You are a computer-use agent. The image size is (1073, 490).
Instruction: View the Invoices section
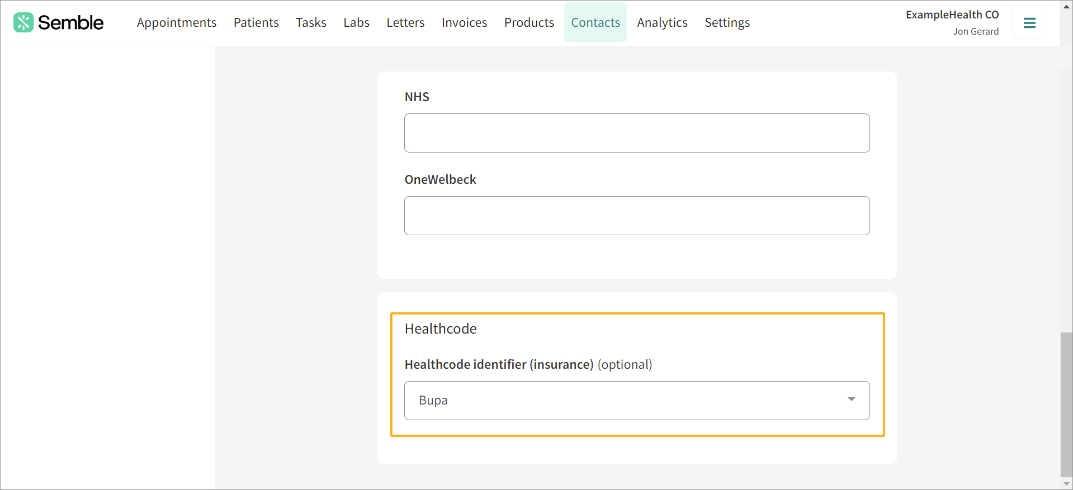point(464,23)
